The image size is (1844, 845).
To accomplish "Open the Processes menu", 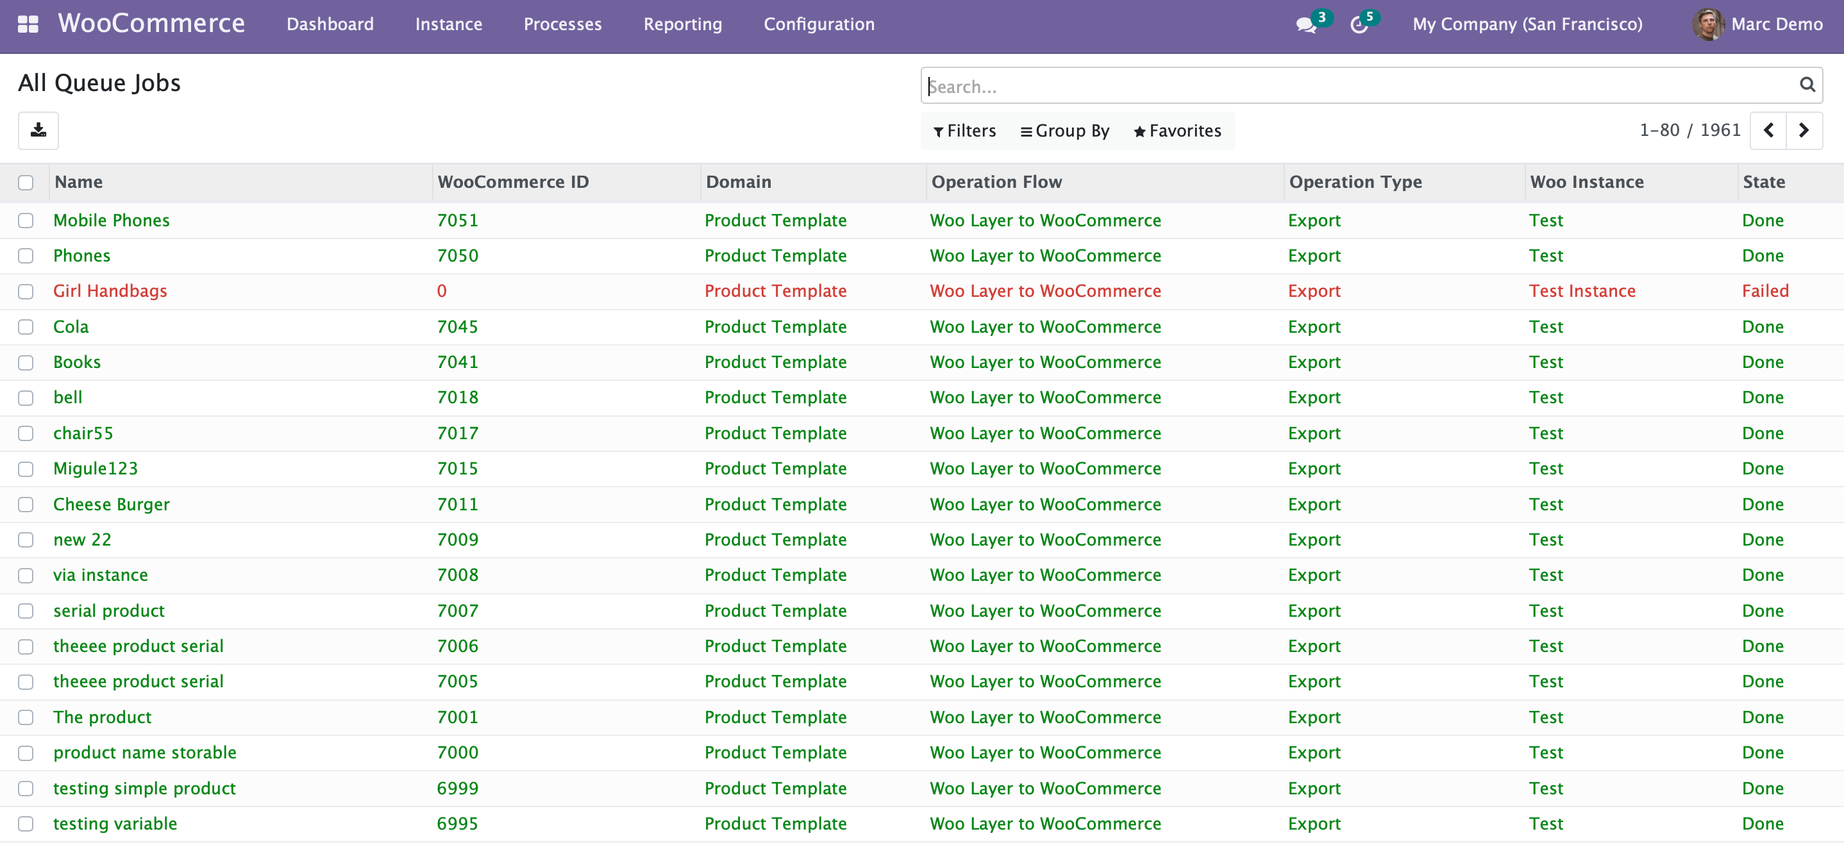I will click(x=562, y=24).
